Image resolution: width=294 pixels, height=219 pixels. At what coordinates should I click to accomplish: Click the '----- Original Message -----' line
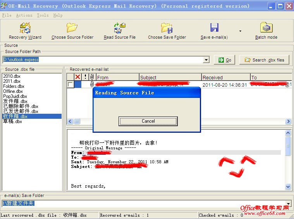click(103, 148)
